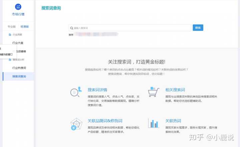Switch to the 专业版 tab
Image resolution: width=240 pixels, height=147 pixels.
(x=12, y=27)
